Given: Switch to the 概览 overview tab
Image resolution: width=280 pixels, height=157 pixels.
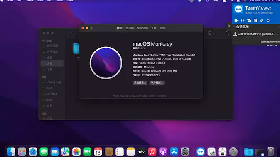Looking at the screenshot, I should pos(120,28).
